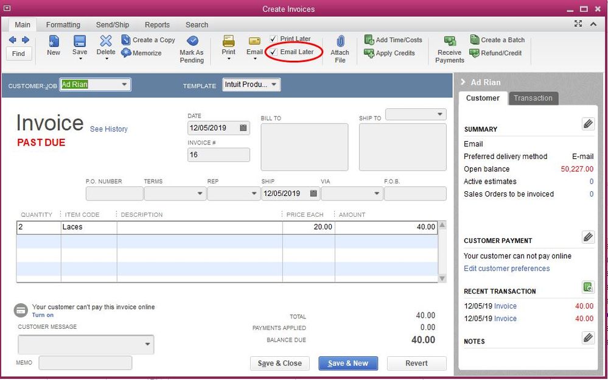Open the invoice date calendar picker

click(x=243, y=128)
